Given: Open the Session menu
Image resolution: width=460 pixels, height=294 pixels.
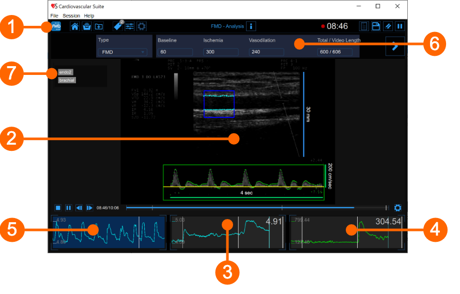Looking at the screenshot, I should coord(71,16).
